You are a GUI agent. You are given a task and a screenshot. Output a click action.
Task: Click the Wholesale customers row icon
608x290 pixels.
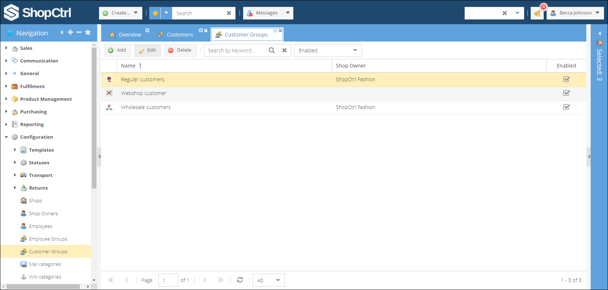pyautogui.click(x=109, y=107)
